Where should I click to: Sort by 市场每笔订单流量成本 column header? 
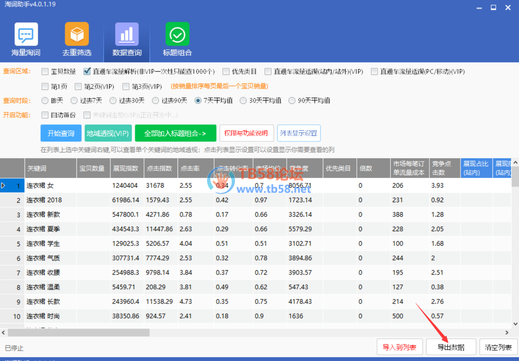(x=410, y=168)
